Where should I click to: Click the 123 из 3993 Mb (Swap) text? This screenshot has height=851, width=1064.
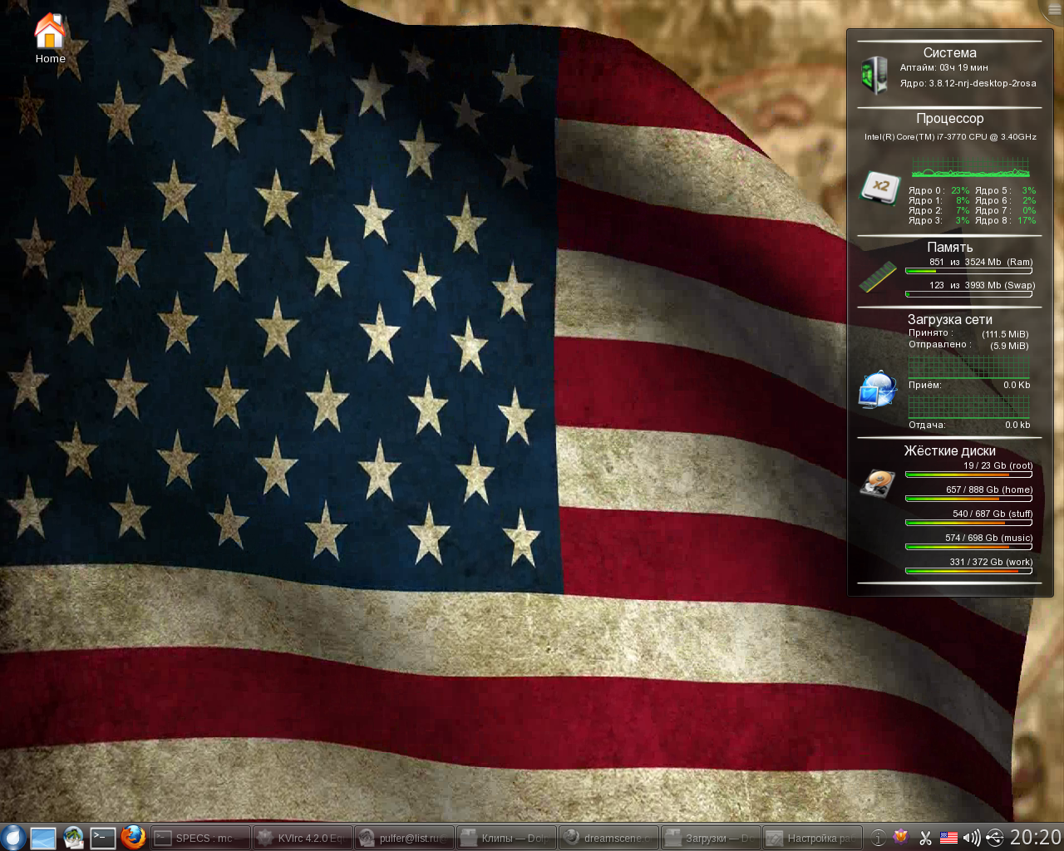coord(982,285)
